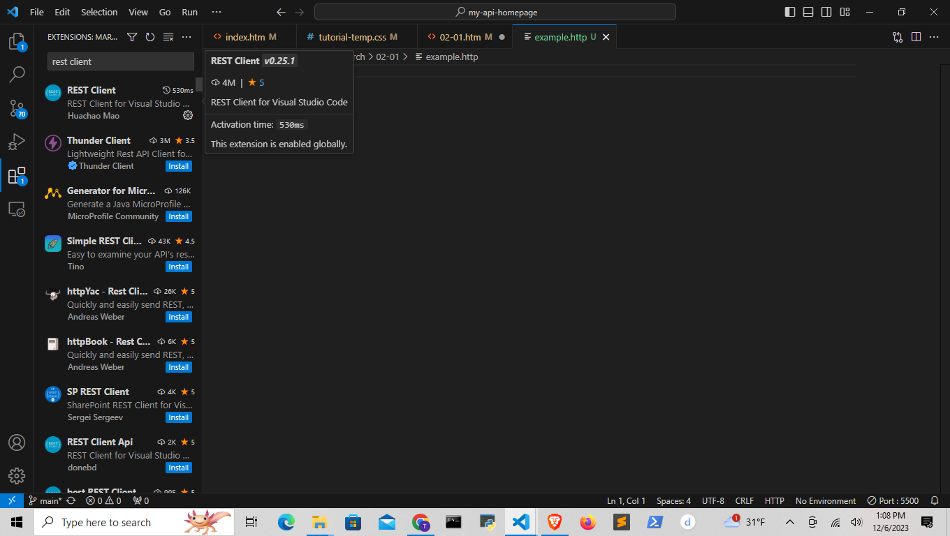Split the editor to the right
The image size is (950, 536).
pos(916,37)
